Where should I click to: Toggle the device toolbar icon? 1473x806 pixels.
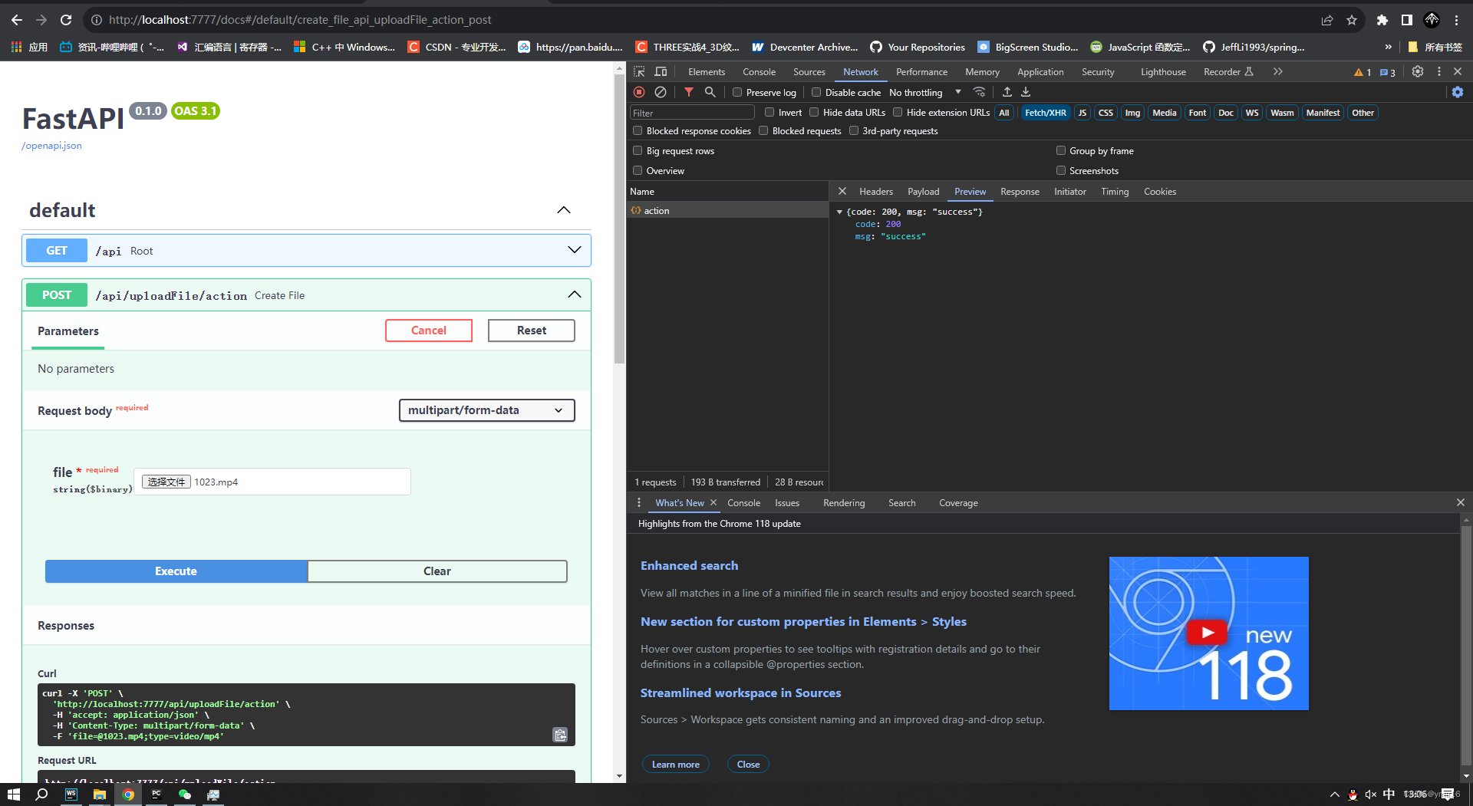661,71
